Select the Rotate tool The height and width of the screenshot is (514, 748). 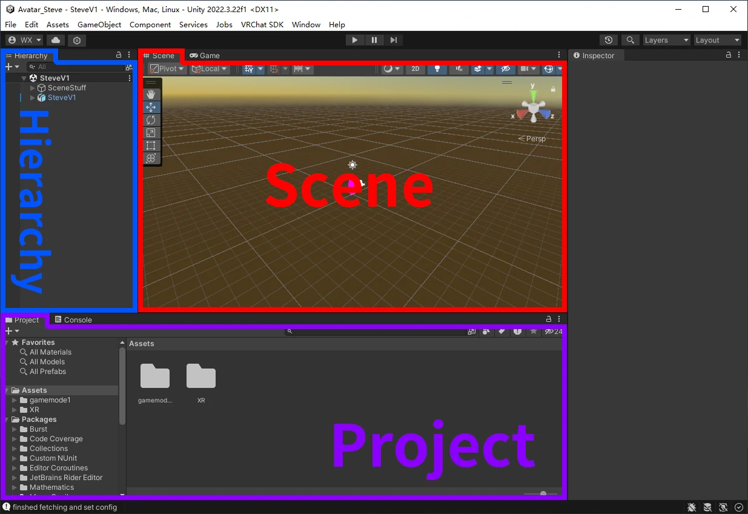point(151,120)
